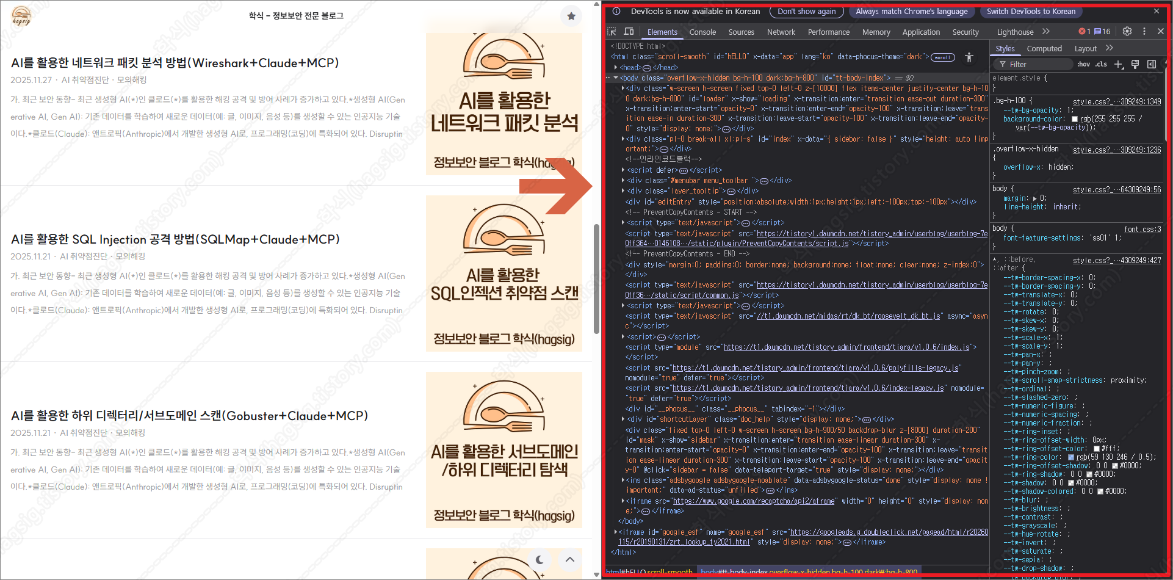Click the blog page vertical scrollbar thumb
Viewport: 1173px width, 580px height.
pos(596,278)
